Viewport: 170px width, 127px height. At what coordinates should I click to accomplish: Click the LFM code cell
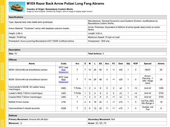pyautogui.click(x=63, y=102)
